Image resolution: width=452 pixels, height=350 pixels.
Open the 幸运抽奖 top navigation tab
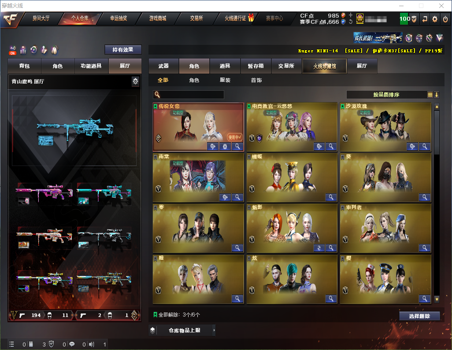pos(119,18)
